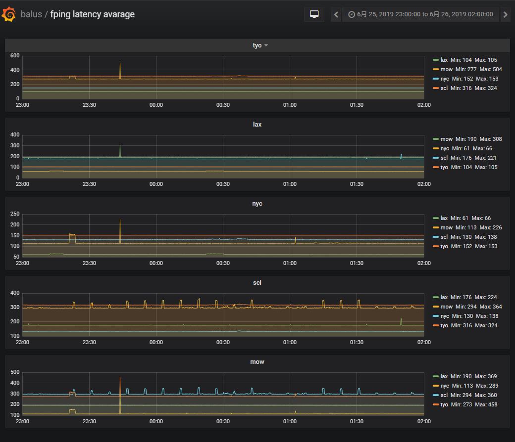Open the time range picker
Image resolution: width=515 pixels, height=442 pixels.
coord(420,14)
